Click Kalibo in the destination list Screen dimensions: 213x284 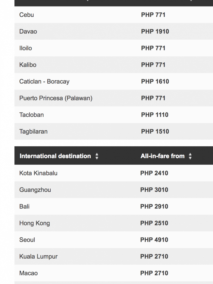tap(28, 65)
